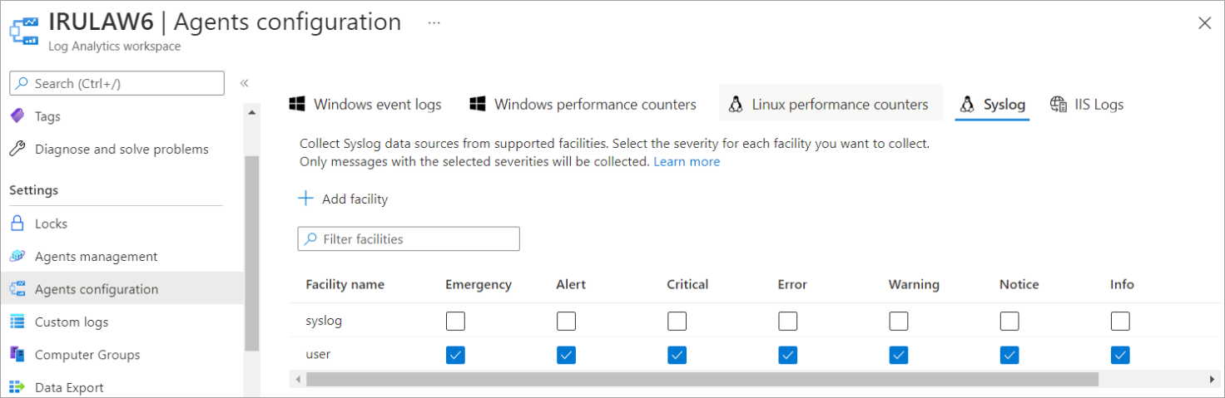The height and width of the screenshot is (398, 1225).
Task: Click the horizontal scrollbar under the table
Action: coord(702,379)
